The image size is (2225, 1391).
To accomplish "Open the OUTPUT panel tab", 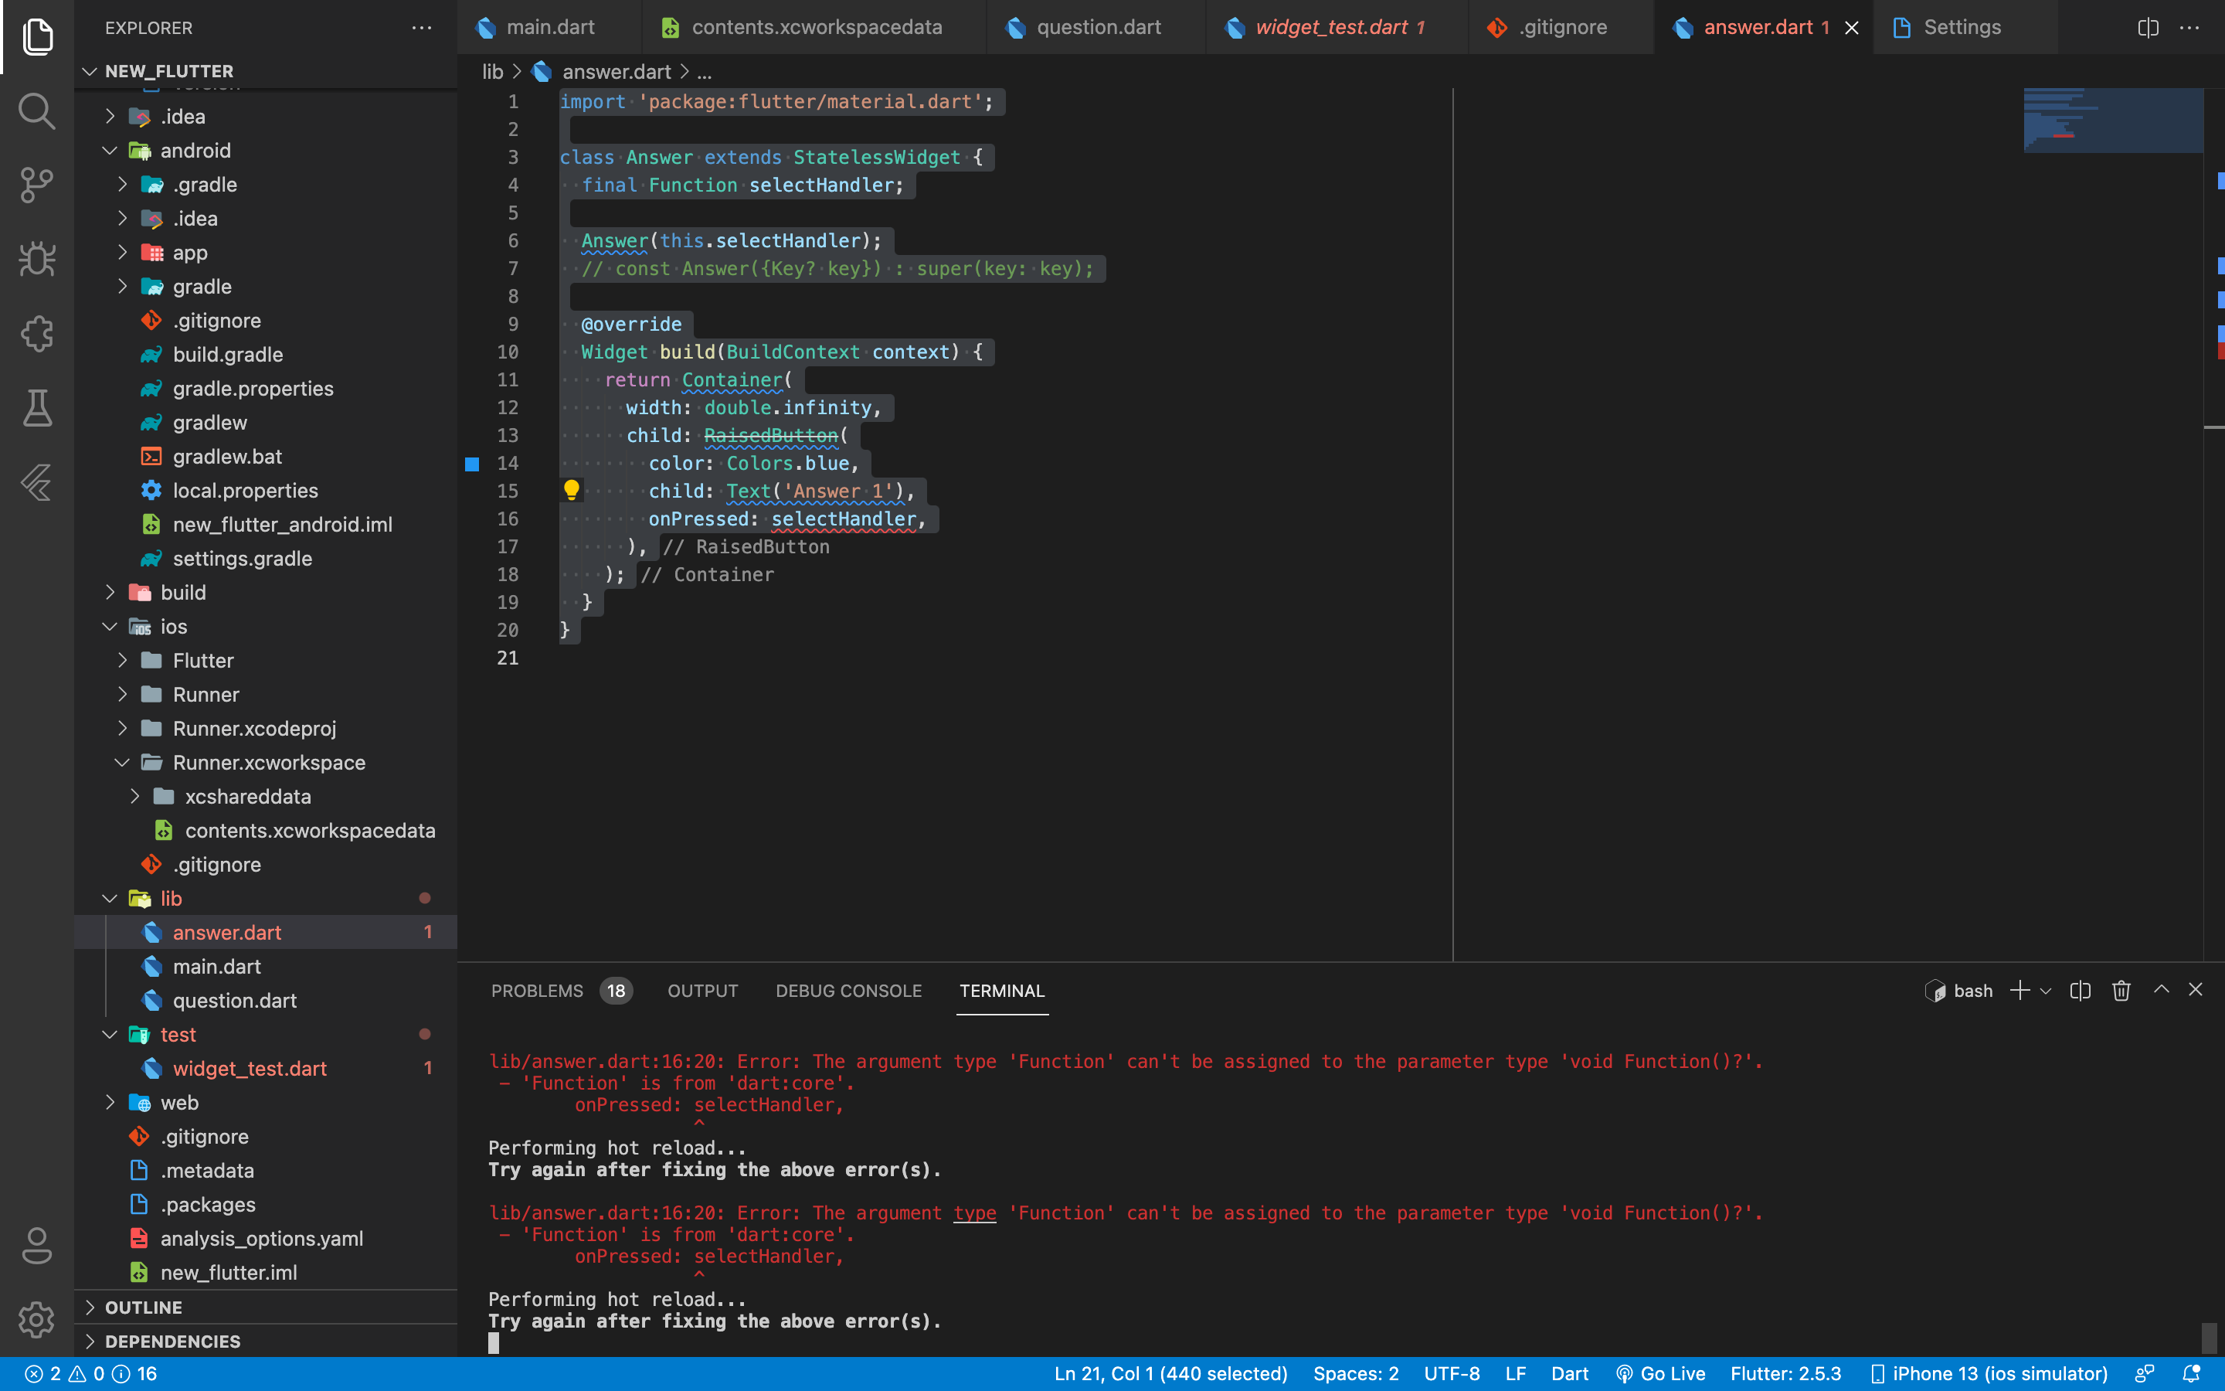I will click(702, 991).
